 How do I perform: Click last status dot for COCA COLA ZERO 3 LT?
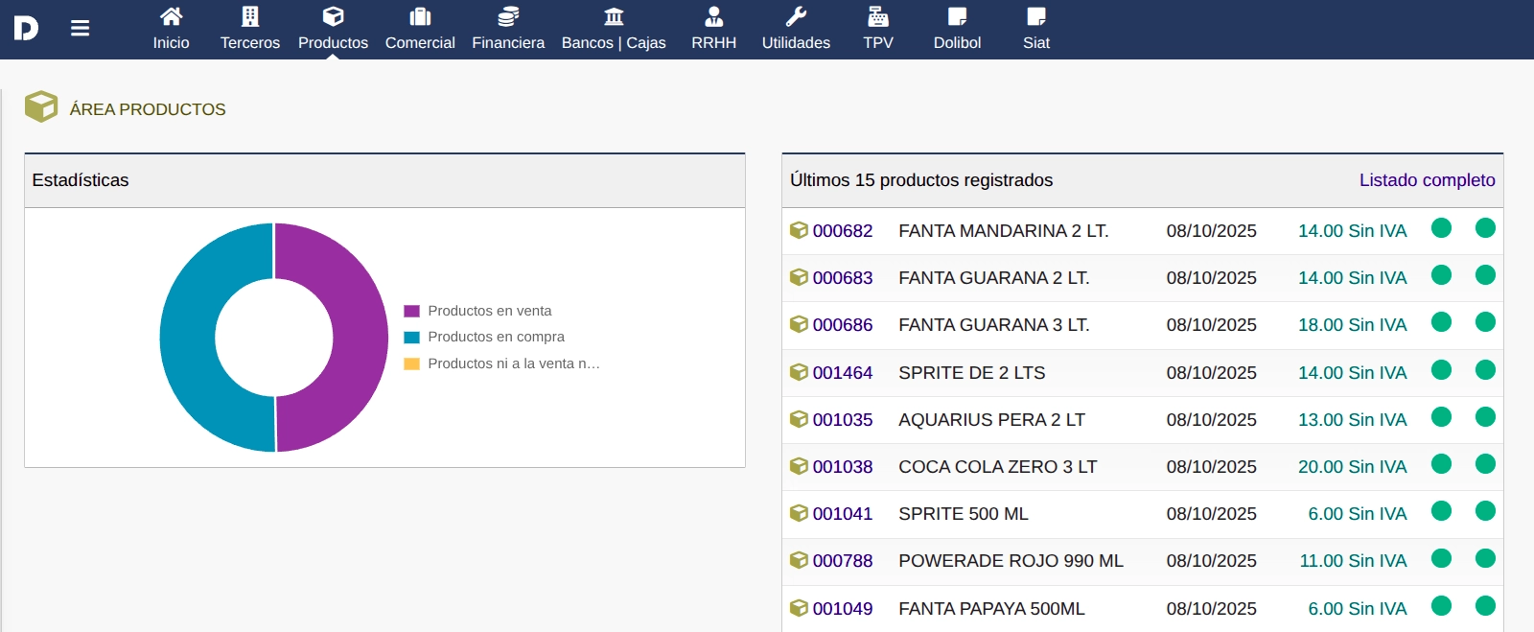coord(1485,464)
